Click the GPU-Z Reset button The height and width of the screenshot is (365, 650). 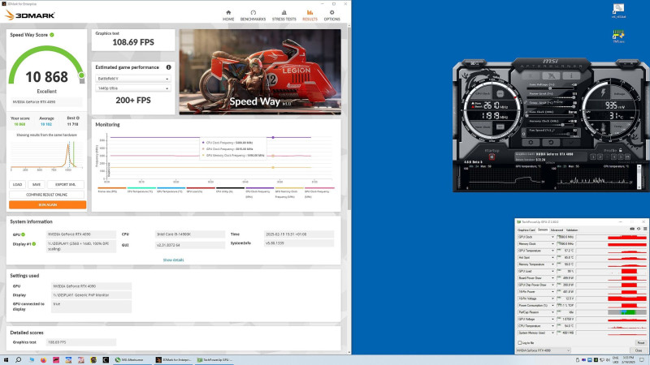641,342
